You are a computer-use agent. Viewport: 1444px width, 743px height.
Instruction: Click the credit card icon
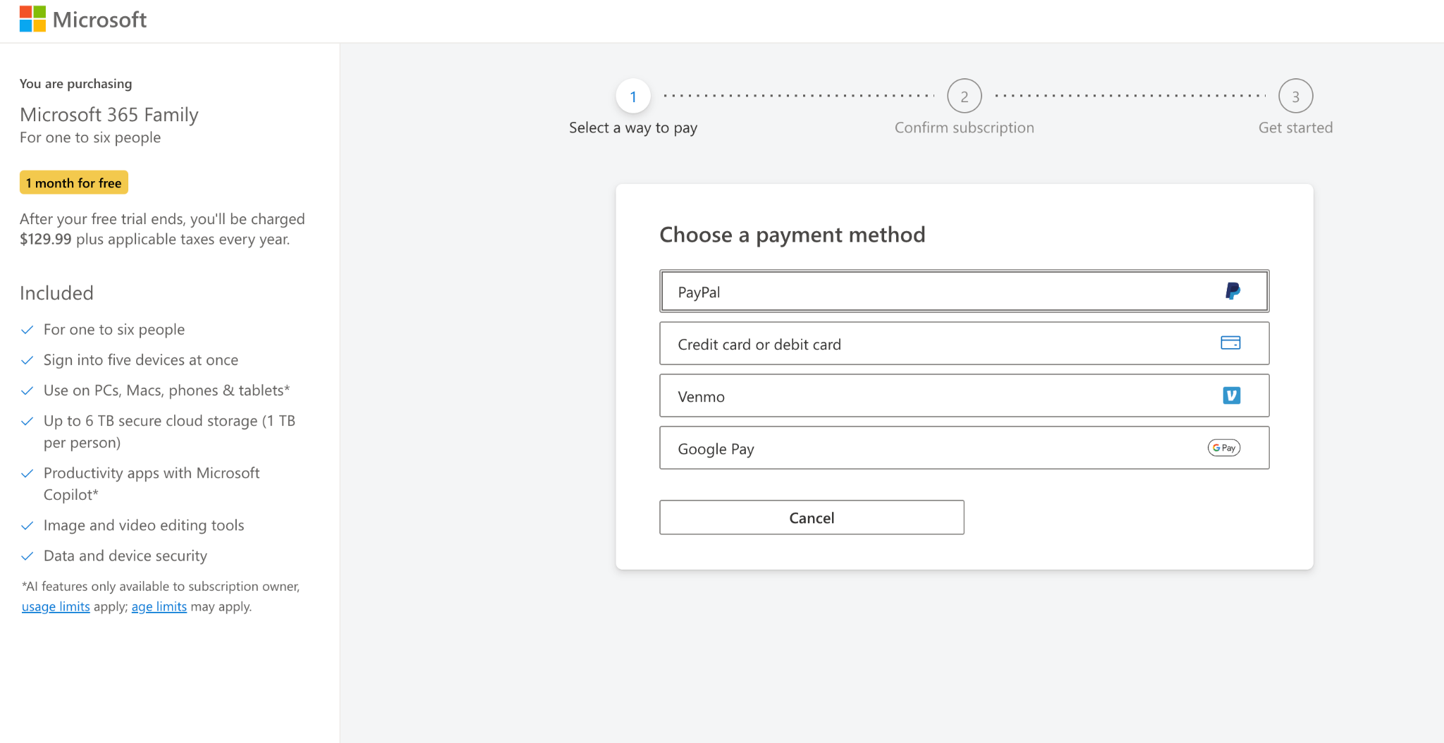(x=1230, y=343)
